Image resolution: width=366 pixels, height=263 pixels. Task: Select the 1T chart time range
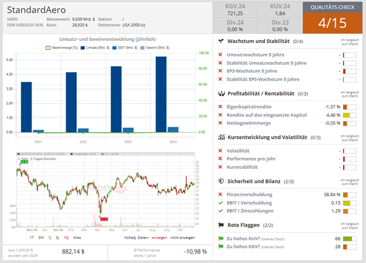coord(31,239)
